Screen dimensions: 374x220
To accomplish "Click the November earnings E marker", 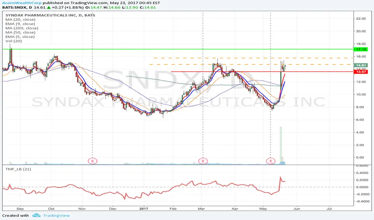I will pyautogui.click(x=93, y=161).
